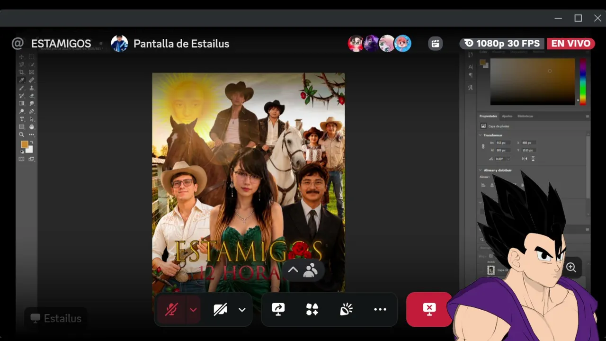606x341 pixels.
Task: Click the orange foreground color swatch
Action: point(24,144)
